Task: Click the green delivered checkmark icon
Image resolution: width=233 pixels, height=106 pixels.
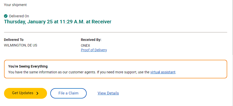Action: click(x=6, y=16)
